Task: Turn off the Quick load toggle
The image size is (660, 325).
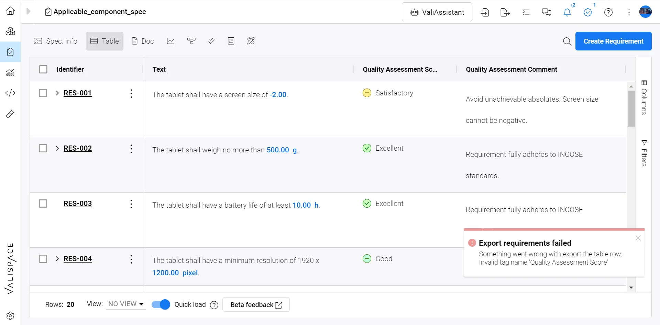Action: (x=161, y=304)
